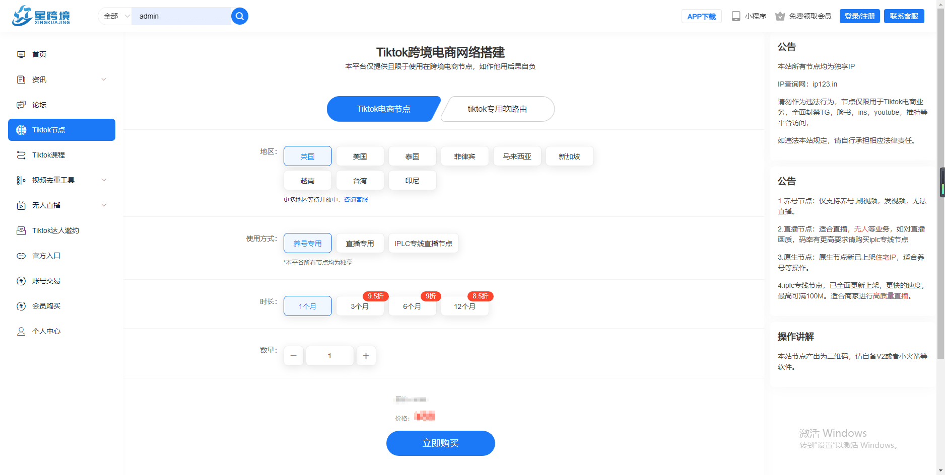945x475 pixels.
Task: Click the mini program phone icon
Action: click(736, 16)
